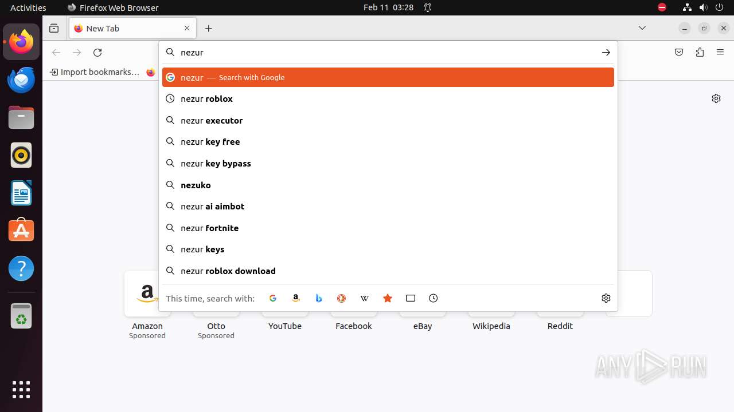Choose 'nezur keys' suggestion
734x412 pixels.
pos(388,249)
